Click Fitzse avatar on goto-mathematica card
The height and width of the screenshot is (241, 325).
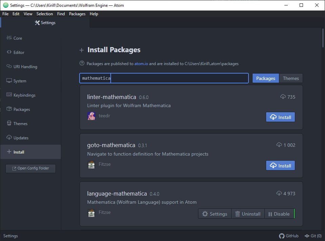tap(91, 164)
